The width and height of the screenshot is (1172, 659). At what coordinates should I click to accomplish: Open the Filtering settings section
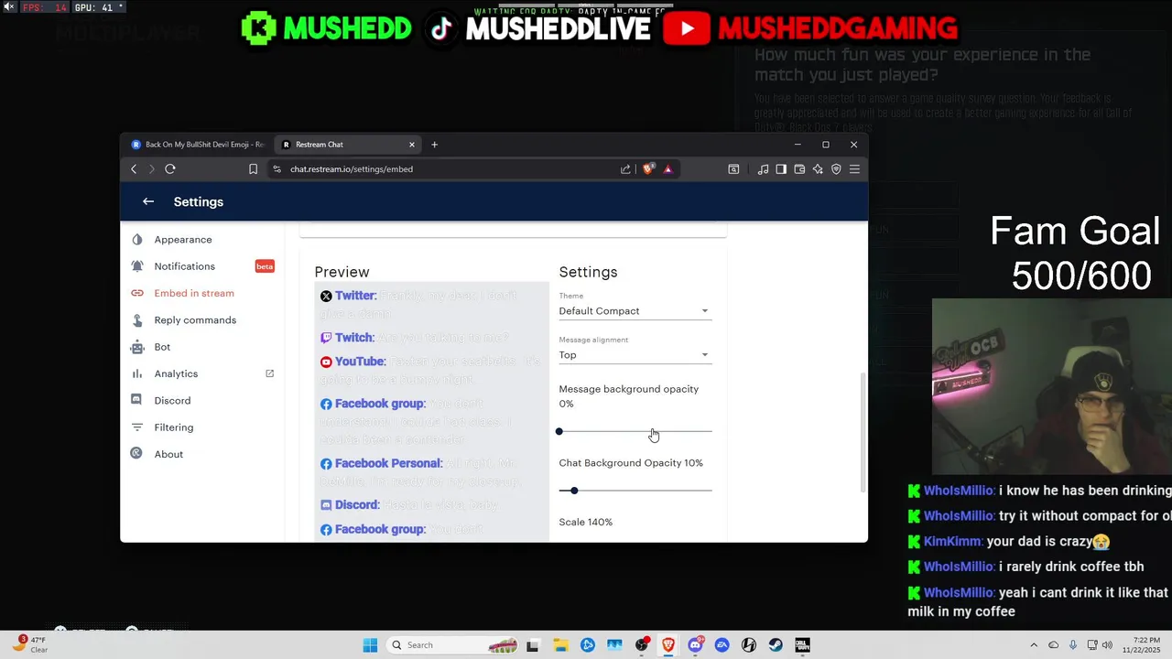coord(173,427)
